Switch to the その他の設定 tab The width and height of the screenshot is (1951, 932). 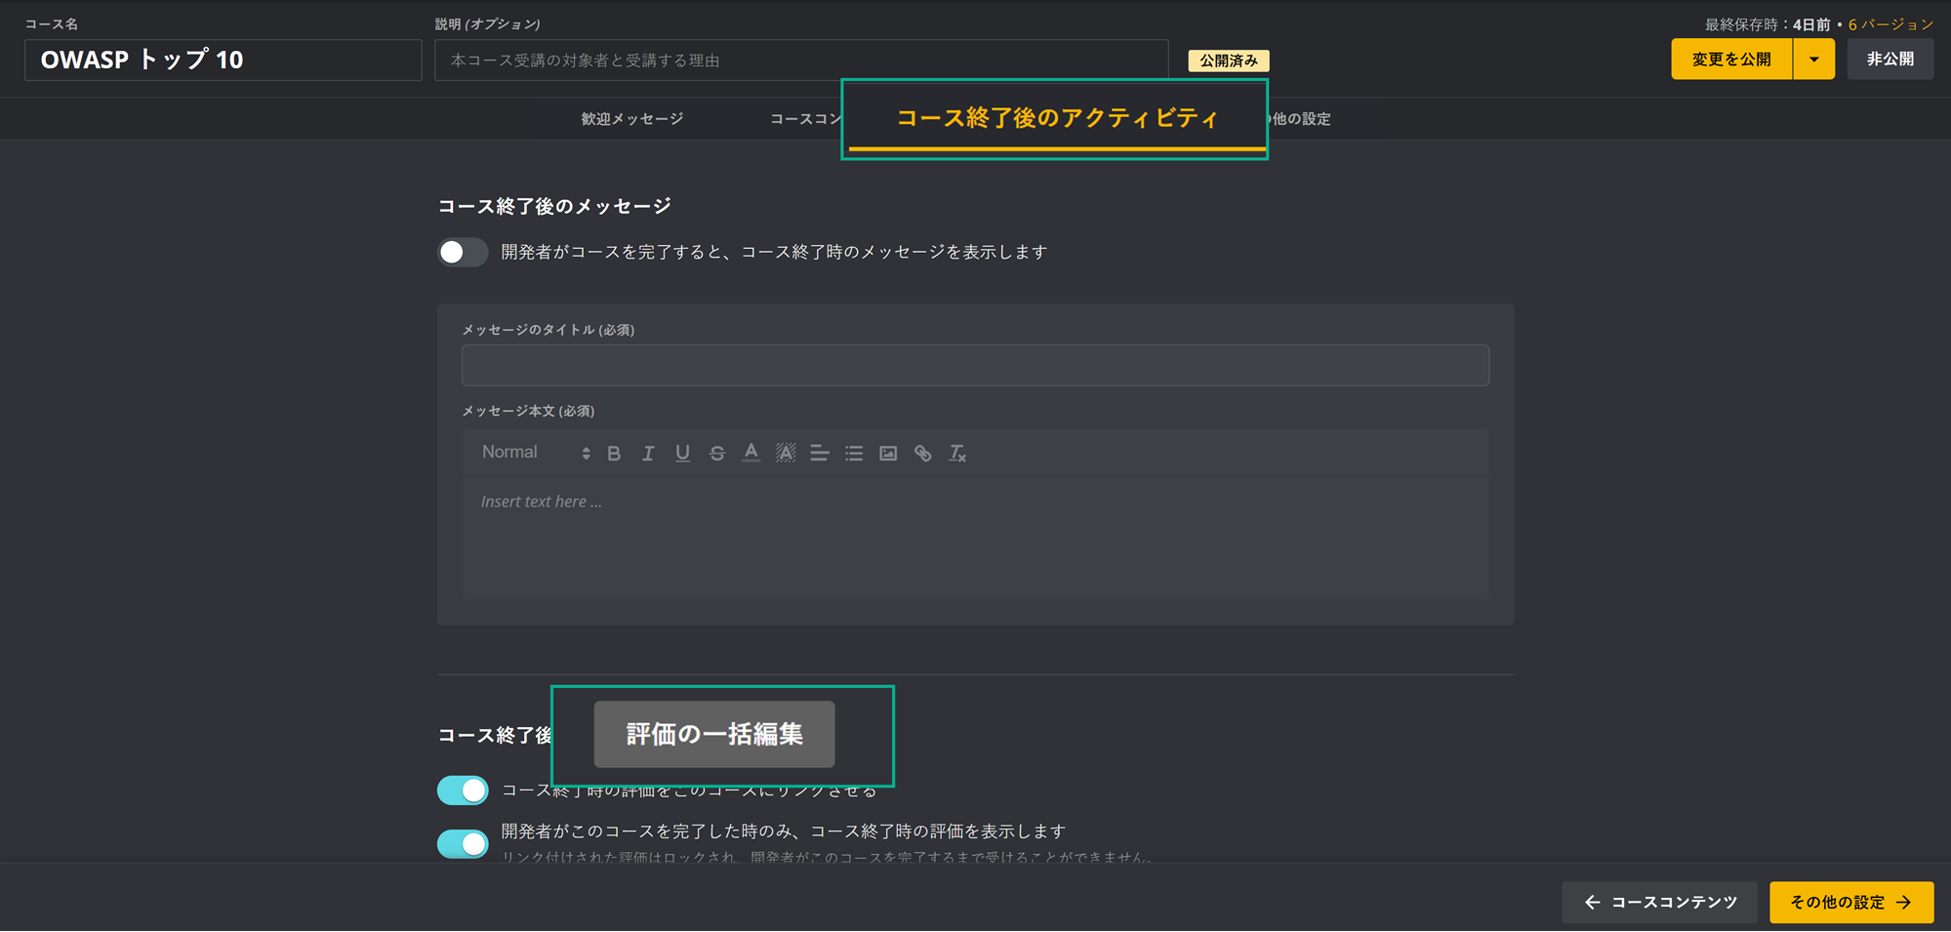[x=1300, y=119]
